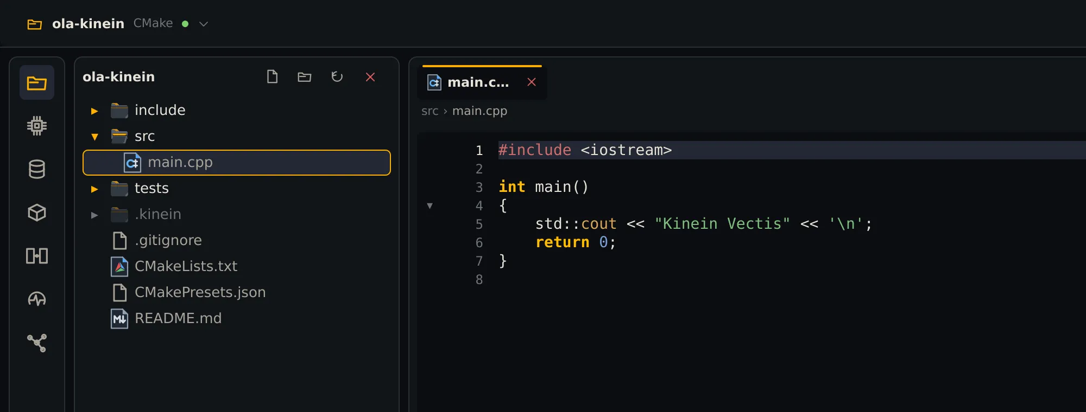Screen dimensions: 1086x412
Task: Open CMakePresets.json from the file tree
Action: [x=237, y=292]
